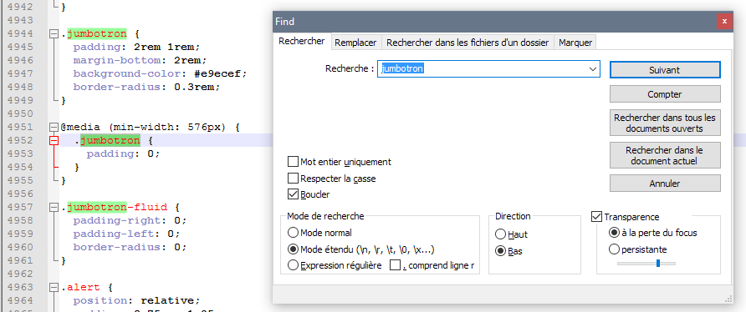Image resolution: width=746 pixels, height=312 pixels.
Task: Enable Respecter la casse checkbox
Action: pos(293,179)
